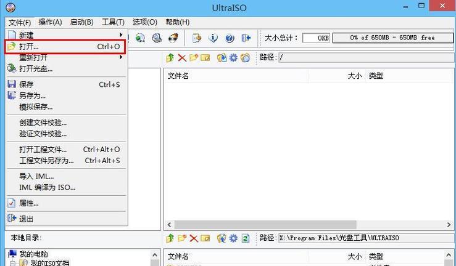Click the globe arrow icon in local toolbar
Screen dimensions: 456x266
(222, 238)
